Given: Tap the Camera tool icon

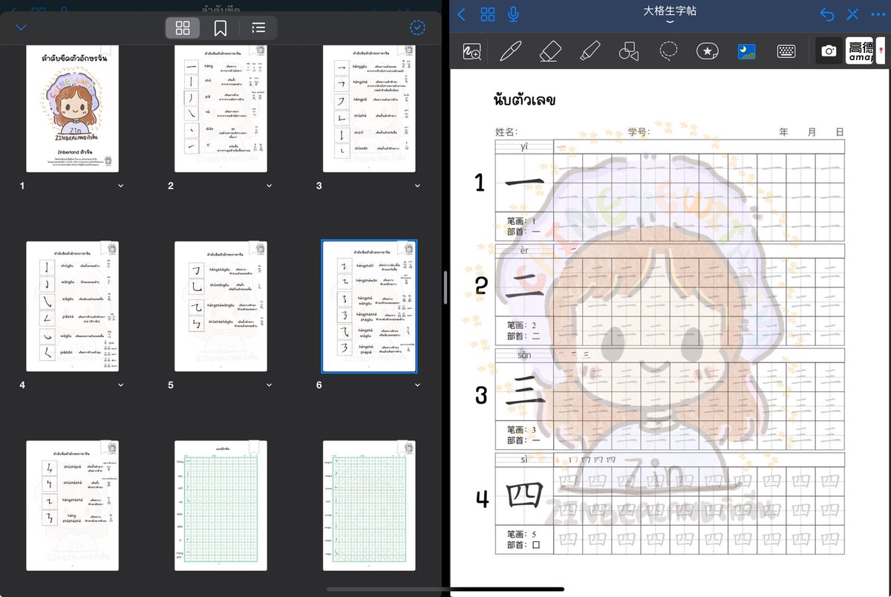Looking at the screenshot, I should click(829, 50).
